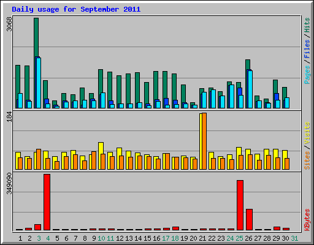The image size is (314, 245).
Task: Click the red KBytes bar for day 26
Action: coord(249,219)
